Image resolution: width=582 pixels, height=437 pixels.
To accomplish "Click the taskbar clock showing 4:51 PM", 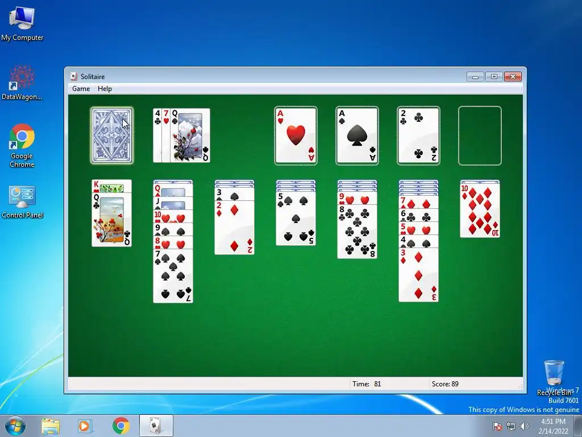I will pos(553,426).
